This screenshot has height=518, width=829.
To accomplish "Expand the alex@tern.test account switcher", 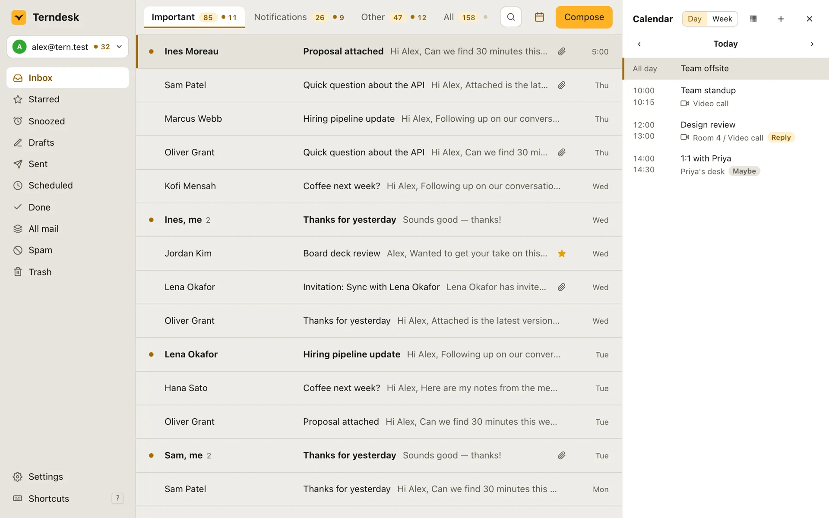I will coord(68,47).
